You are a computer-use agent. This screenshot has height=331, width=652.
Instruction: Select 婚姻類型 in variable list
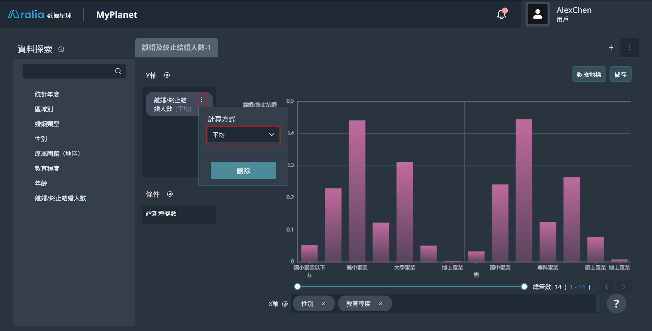[x=47, y=124]
